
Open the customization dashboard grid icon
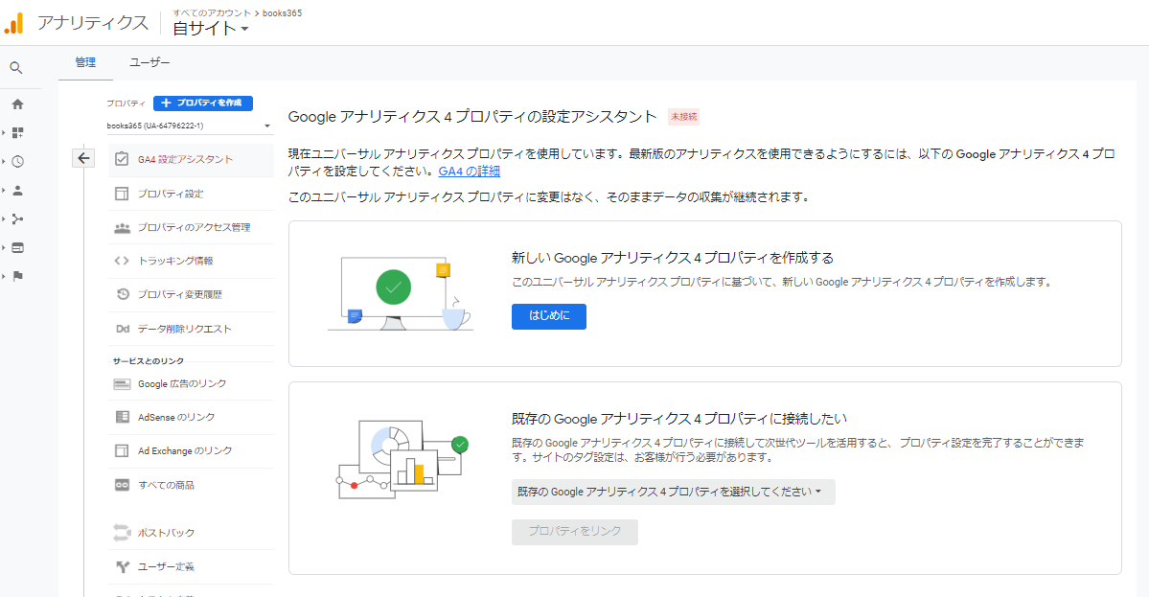click(17, 133)
